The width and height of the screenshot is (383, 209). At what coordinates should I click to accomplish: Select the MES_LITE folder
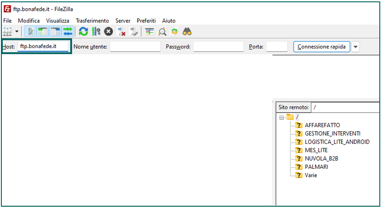(x=316, y=150)
